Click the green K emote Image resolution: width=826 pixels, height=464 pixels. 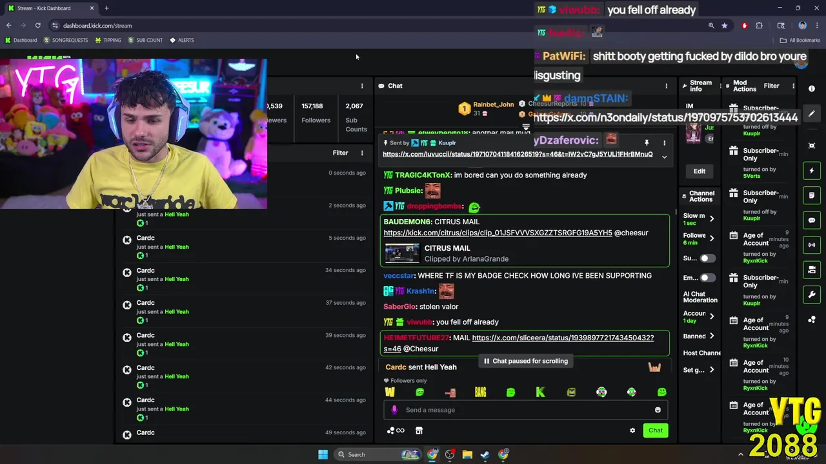(541, 392)
